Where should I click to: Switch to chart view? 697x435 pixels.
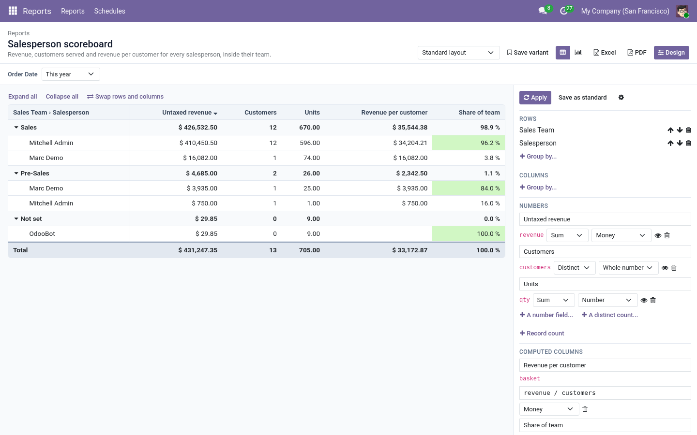point(578,53)
